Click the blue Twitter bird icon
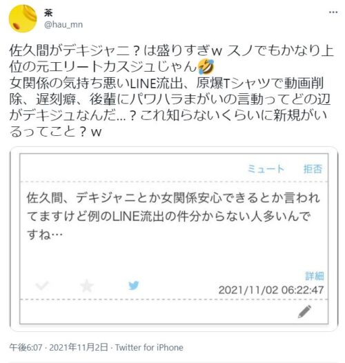 tap(134, 286)
